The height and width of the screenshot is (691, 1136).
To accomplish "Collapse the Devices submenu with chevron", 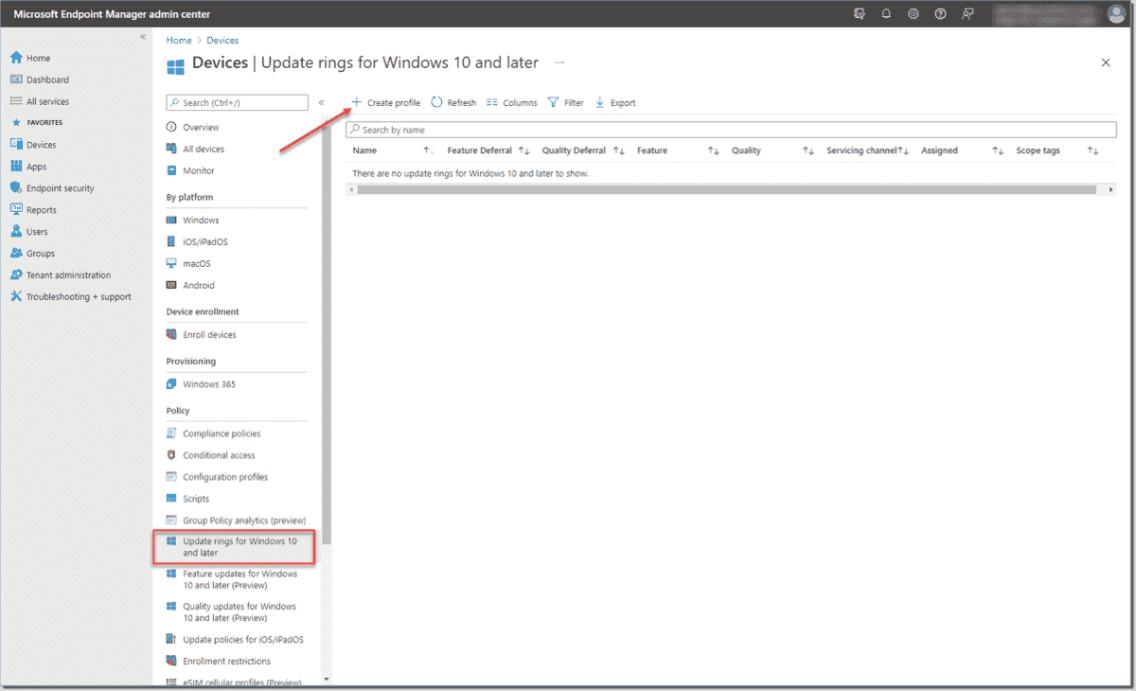I will coord(322,102).
